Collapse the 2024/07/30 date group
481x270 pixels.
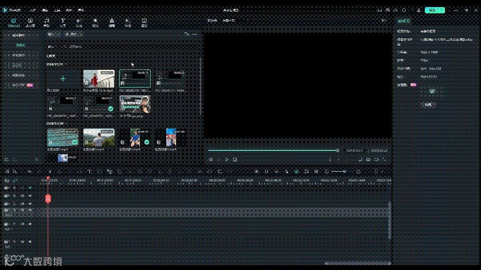click(66, 123)
